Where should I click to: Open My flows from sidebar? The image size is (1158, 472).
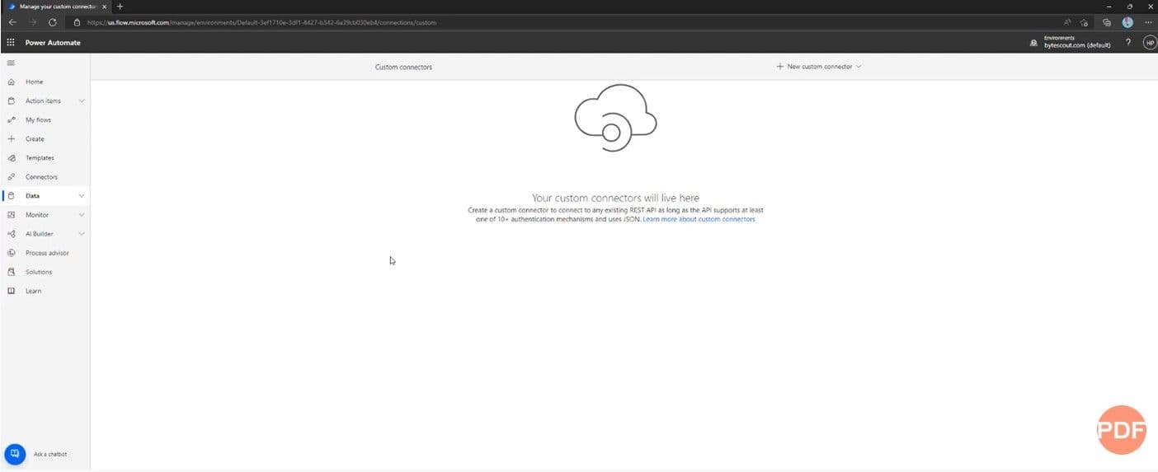[38, 120]
